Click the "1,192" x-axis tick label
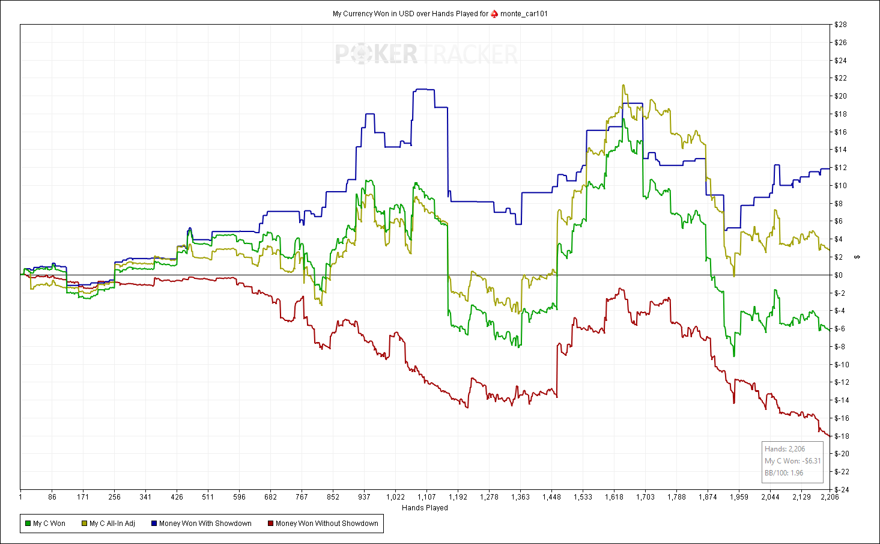Screen dimensions: 880x544 pos(458,497)
